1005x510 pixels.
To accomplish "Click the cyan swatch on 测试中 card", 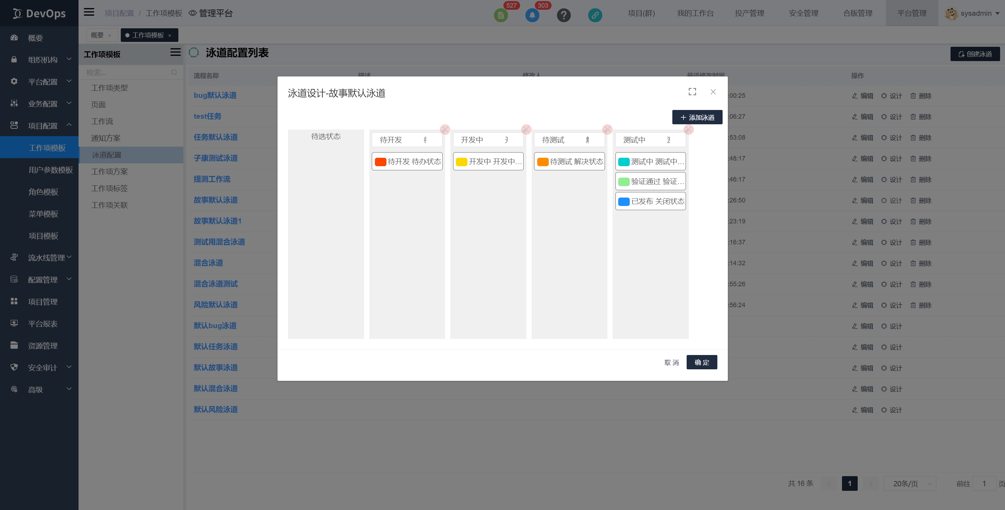I will coord(623,162).
